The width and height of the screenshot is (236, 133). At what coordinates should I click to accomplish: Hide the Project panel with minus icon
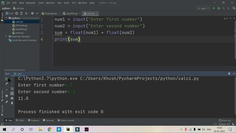[x=37, y=13]
